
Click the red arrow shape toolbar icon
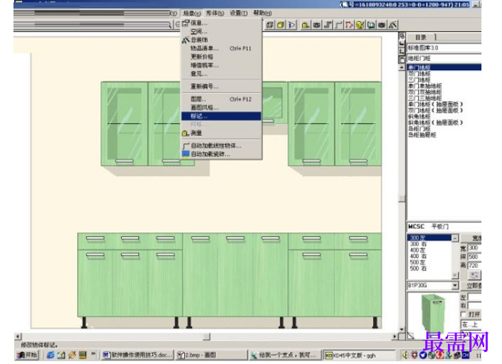click(349, 25)
